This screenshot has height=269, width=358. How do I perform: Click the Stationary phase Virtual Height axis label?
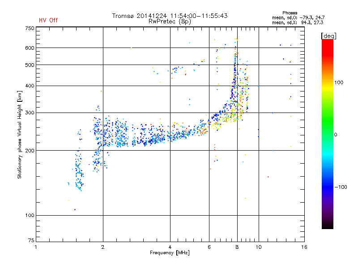20,134
